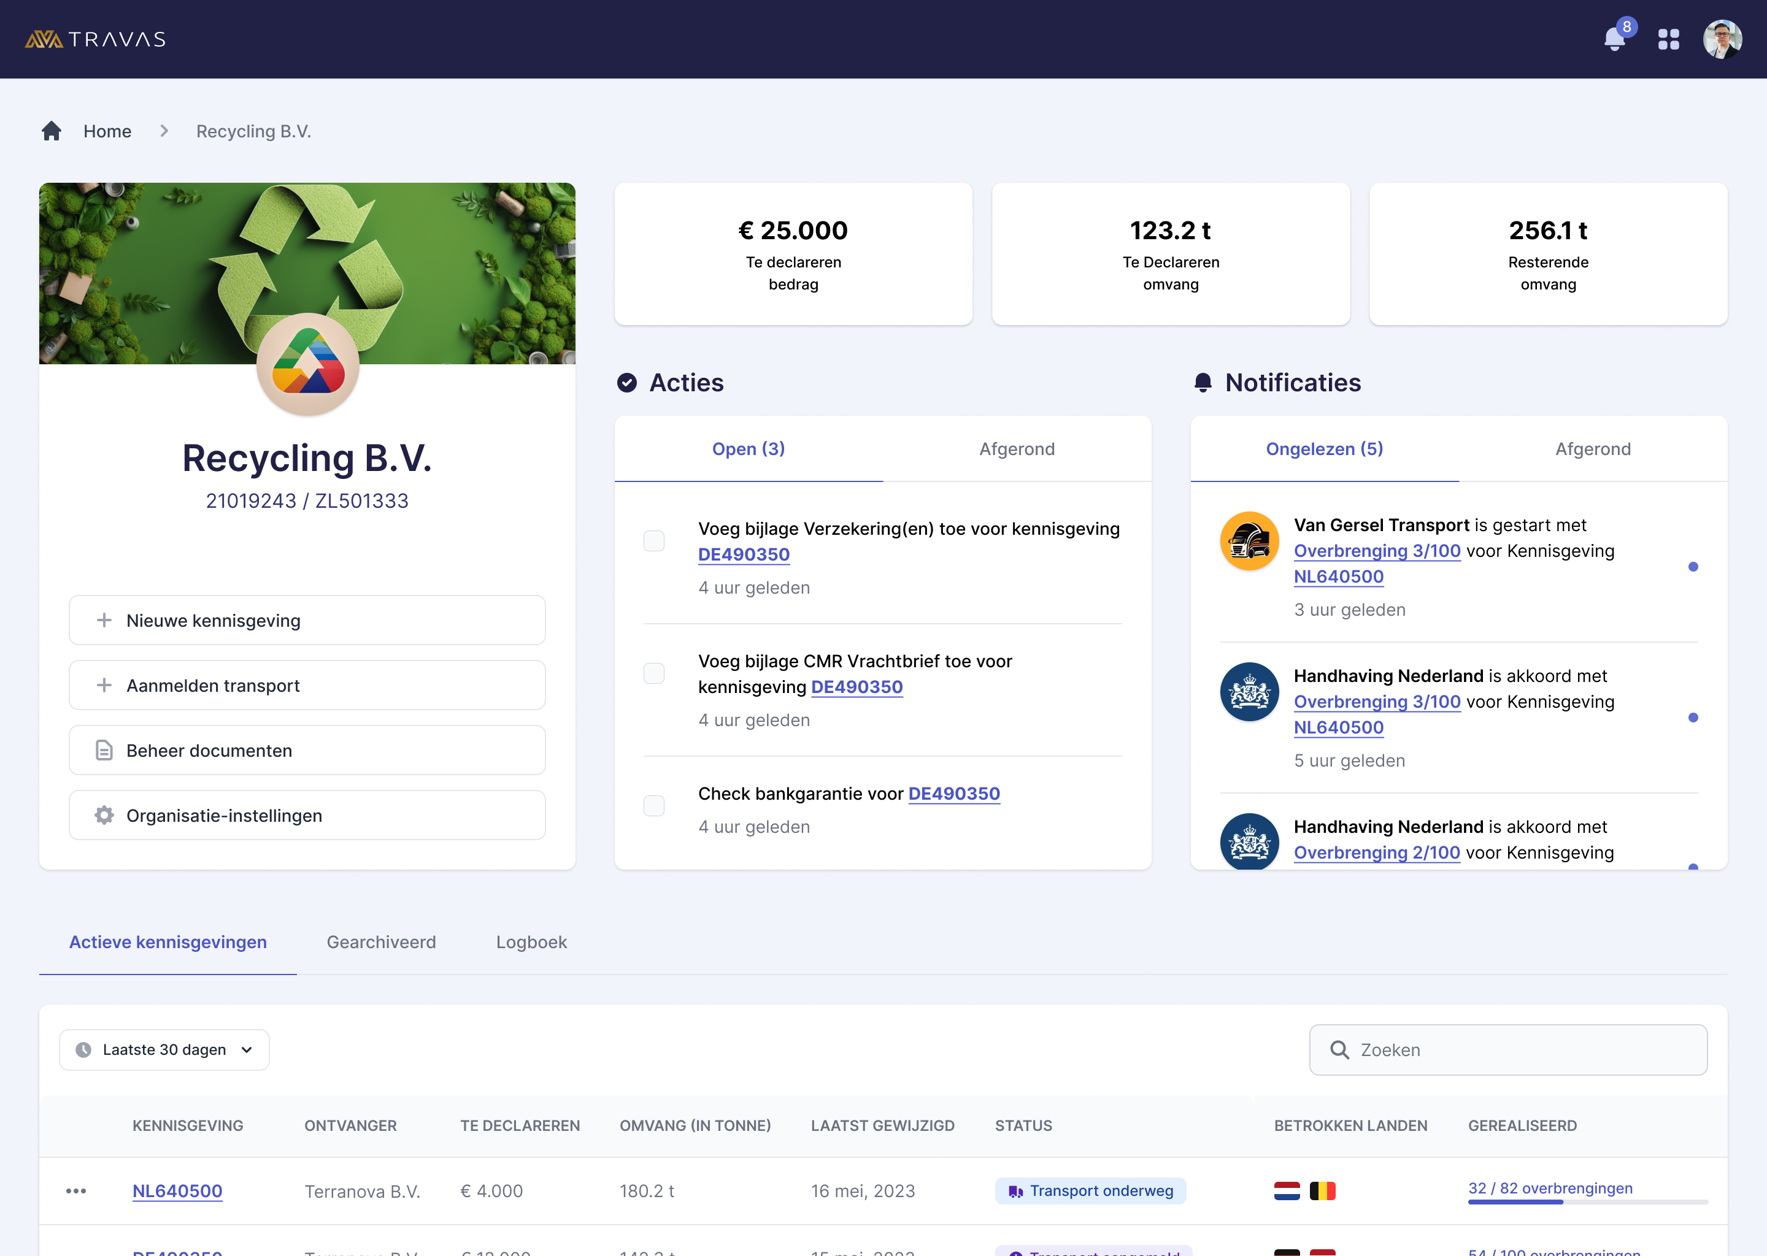Tick the bankgarantie check task
The height and width of the screenshot is (1256, 1767).
pyautogui.click(x=653, y=805)
